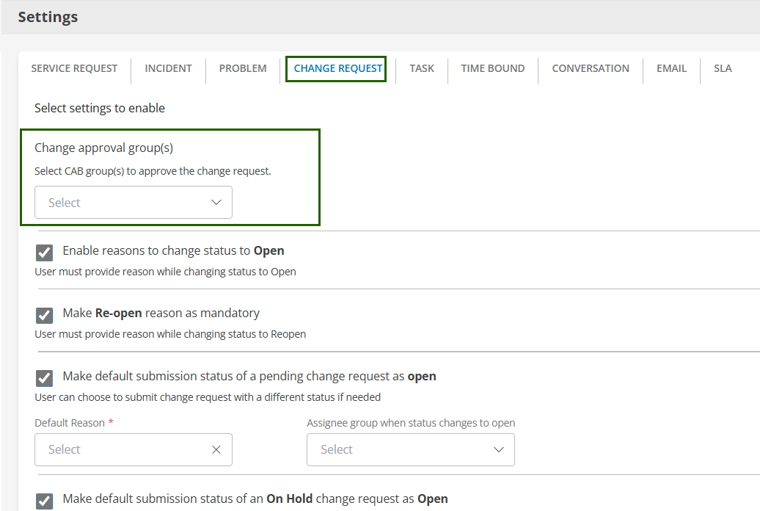The width and height of the screenshot is (760, 511).
Task: Click the chevron arrow in CAB group select
Action: coord(216,203)
